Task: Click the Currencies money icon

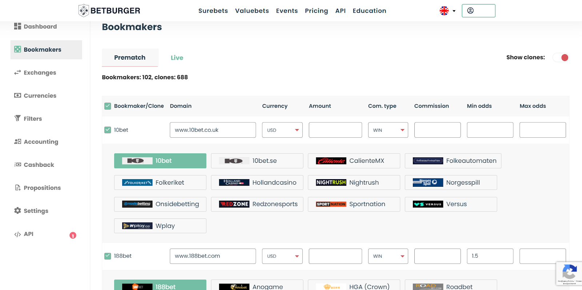Action: [17, 95]
